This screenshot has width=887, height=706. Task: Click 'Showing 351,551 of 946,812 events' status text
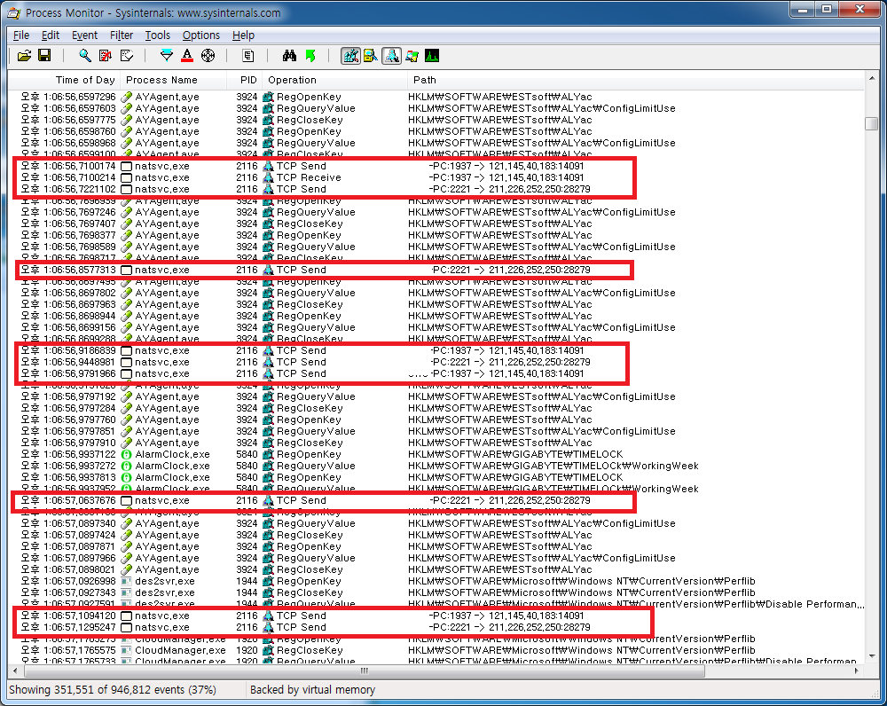click(x=113, y=690)
